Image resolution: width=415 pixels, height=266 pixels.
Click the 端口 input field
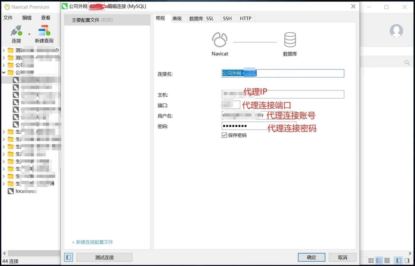coord(231,105)
